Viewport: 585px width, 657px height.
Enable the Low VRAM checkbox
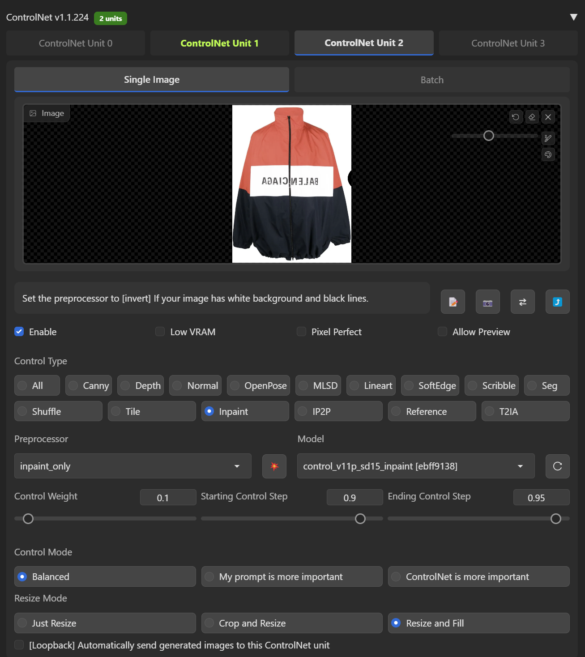(x=160, y=332)
